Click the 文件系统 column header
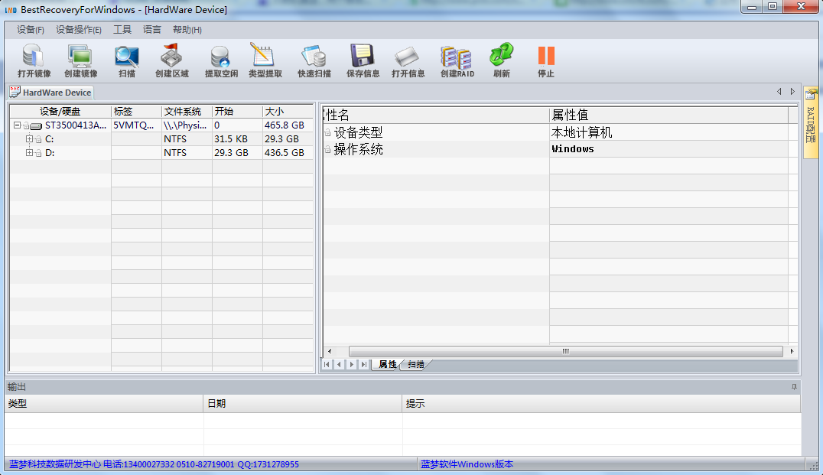 [187, 111]
